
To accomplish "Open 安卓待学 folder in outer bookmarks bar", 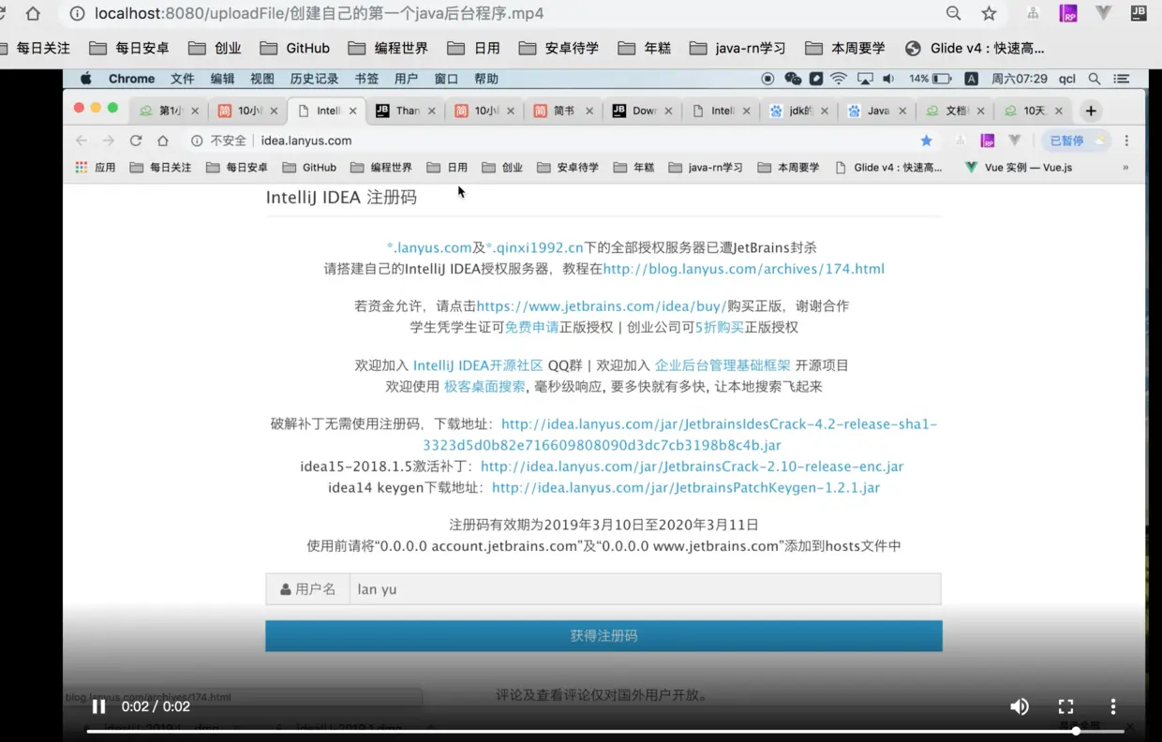I will tap(559, 48).
